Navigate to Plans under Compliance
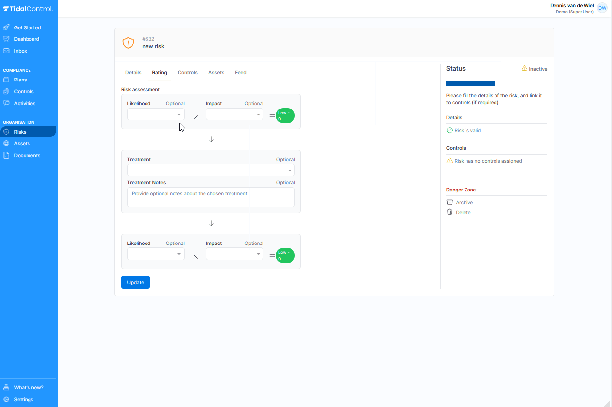612x407 pixels. pos(20,80)
